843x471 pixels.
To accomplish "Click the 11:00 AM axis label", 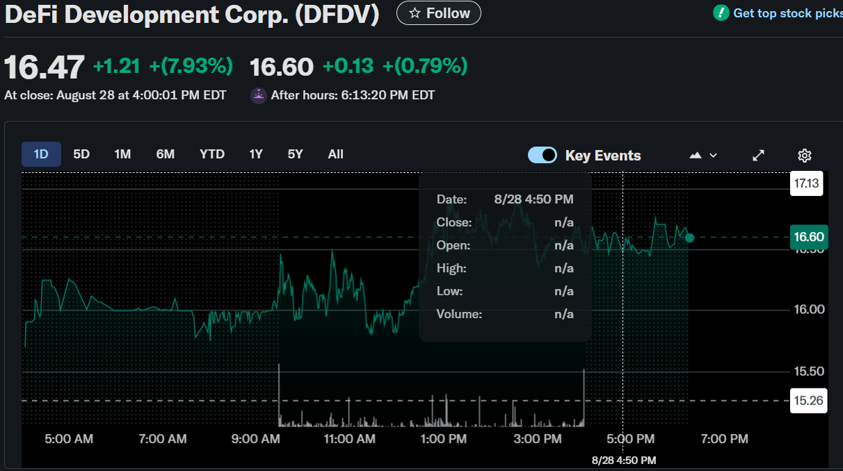I will click(350, 439).
